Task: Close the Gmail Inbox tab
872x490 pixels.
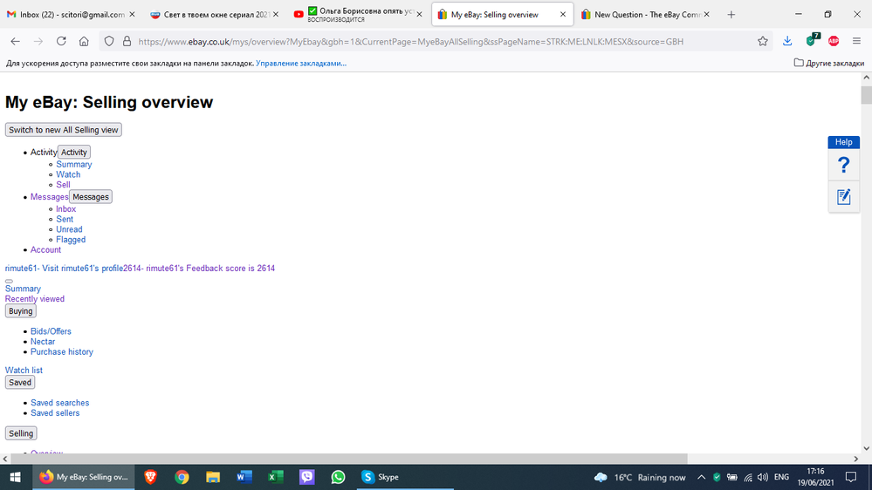Action: (x=132, y=15)
